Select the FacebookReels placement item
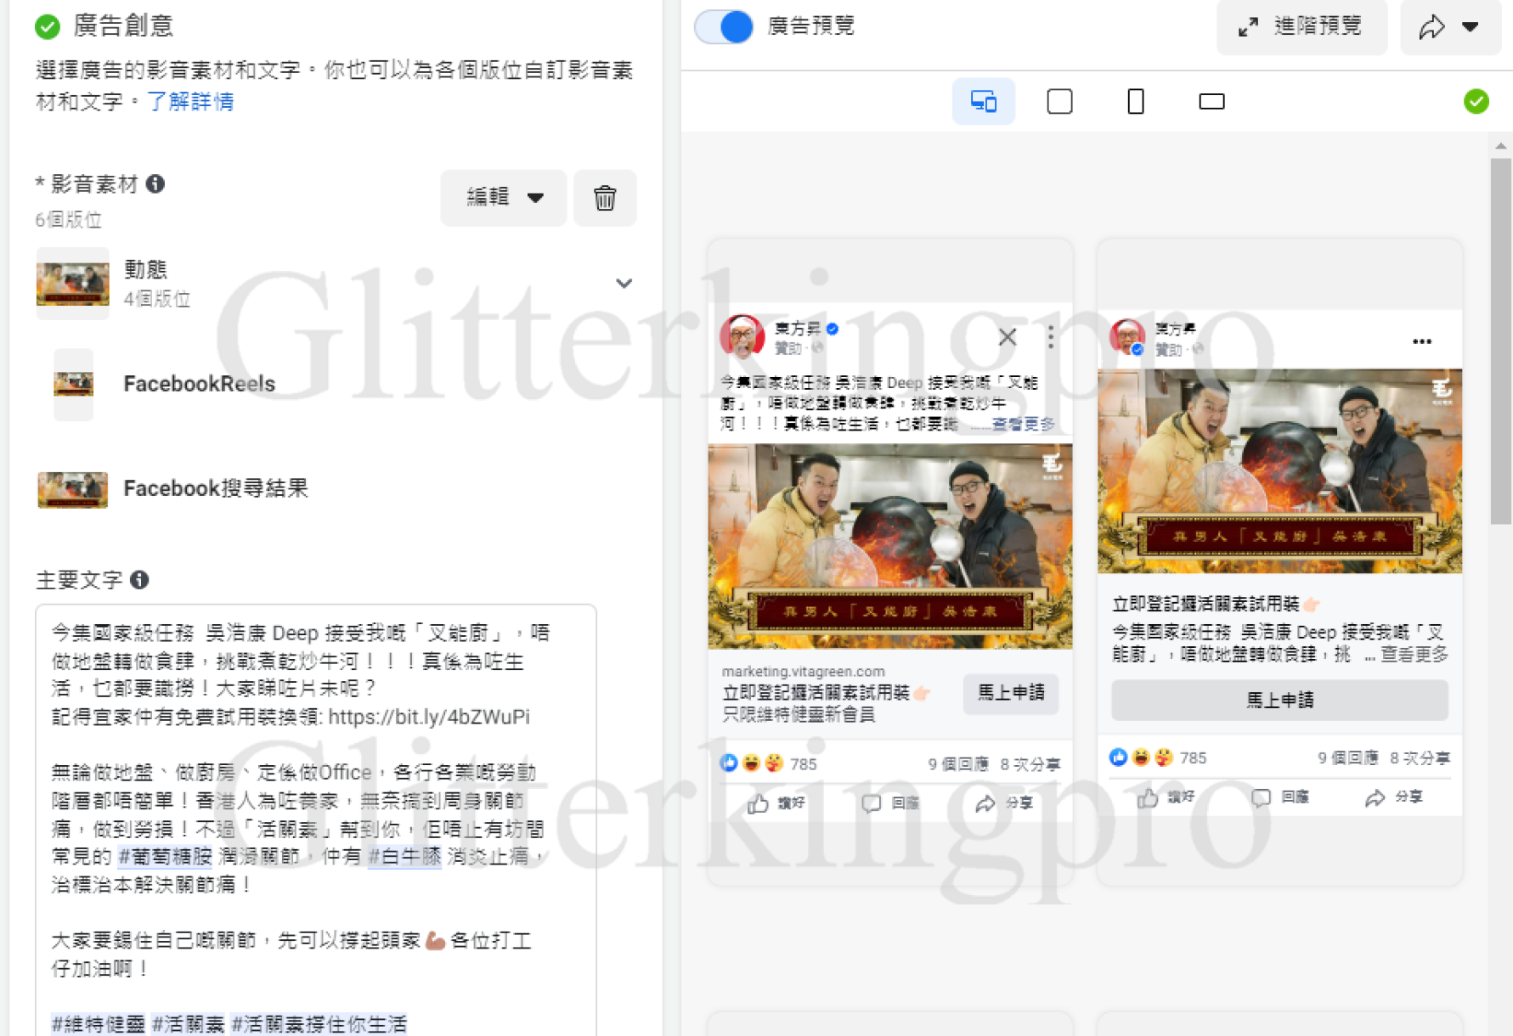 point(199,384)
